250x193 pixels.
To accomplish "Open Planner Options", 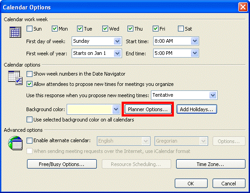I will click(148, 109).
